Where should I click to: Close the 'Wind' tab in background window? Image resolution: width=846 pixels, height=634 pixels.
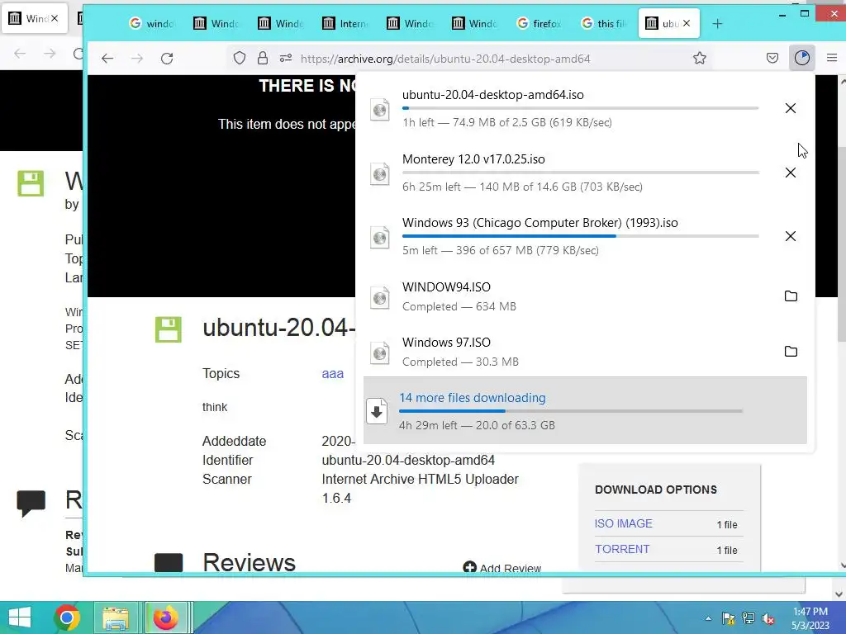point(55,18)
